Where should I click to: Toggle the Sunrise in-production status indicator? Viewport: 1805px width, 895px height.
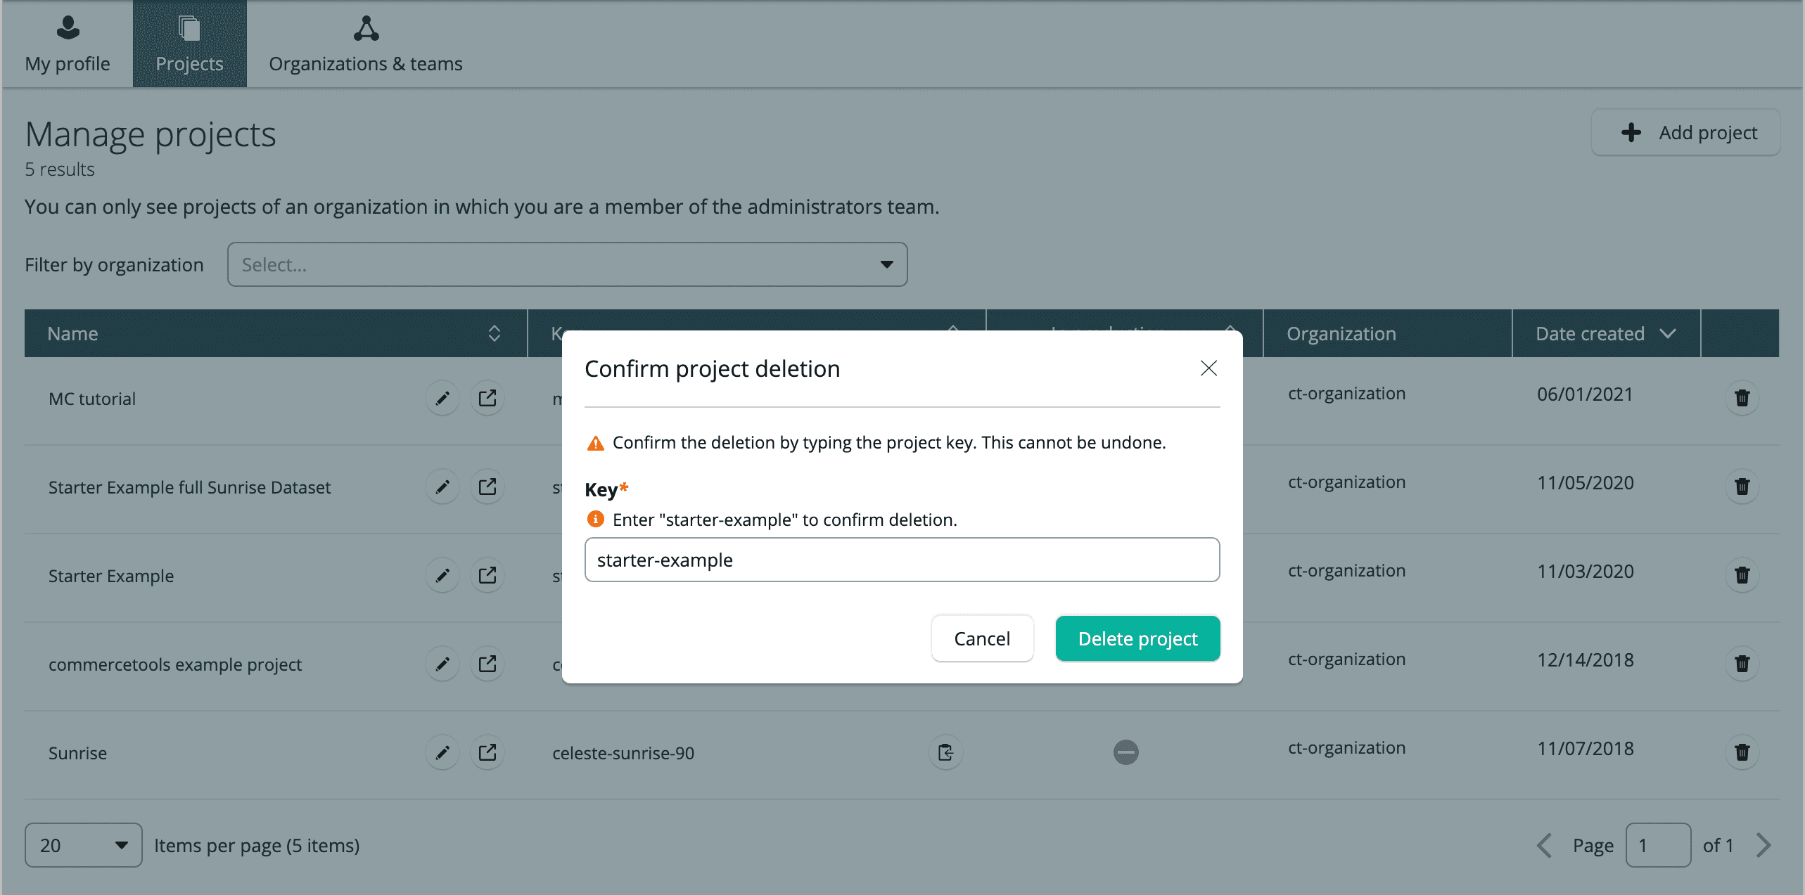(1125, 752)
